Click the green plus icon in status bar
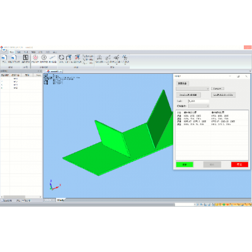This screenshot has width=252, height=252. click(224, 204)
